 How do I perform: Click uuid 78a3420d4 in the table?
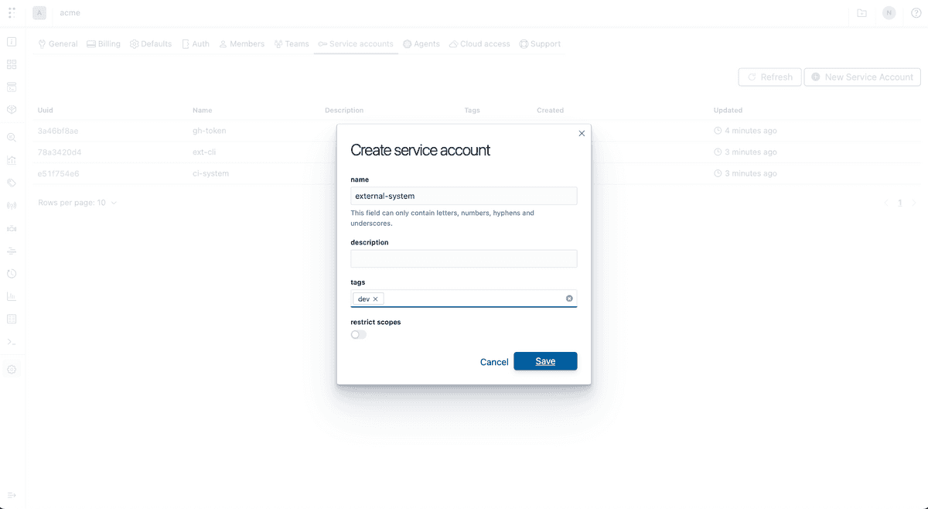pos(60,152)
